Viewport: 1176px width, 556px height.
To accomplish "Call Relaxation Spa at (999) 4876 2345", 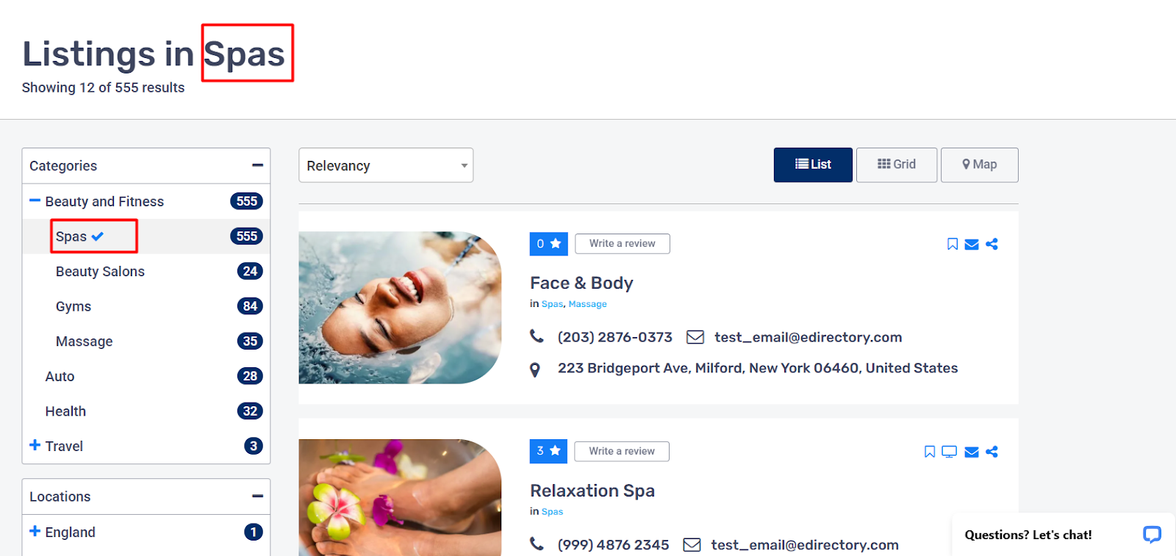I will [613, 545].
